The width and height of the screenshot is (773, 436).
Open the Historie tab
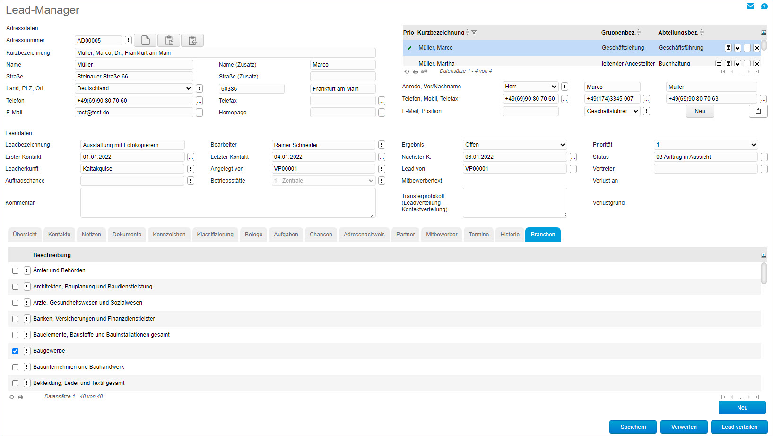click(x=510, y=235)
